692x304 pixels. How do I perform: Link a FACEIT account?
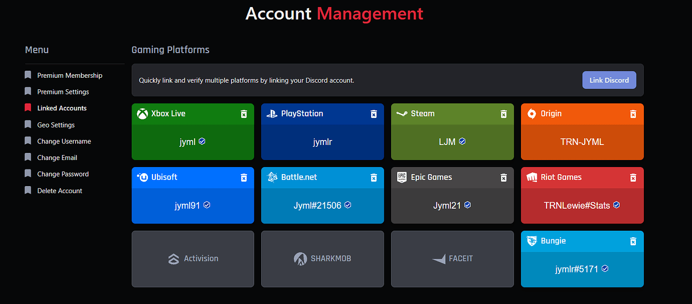click(x=452, y=259)
